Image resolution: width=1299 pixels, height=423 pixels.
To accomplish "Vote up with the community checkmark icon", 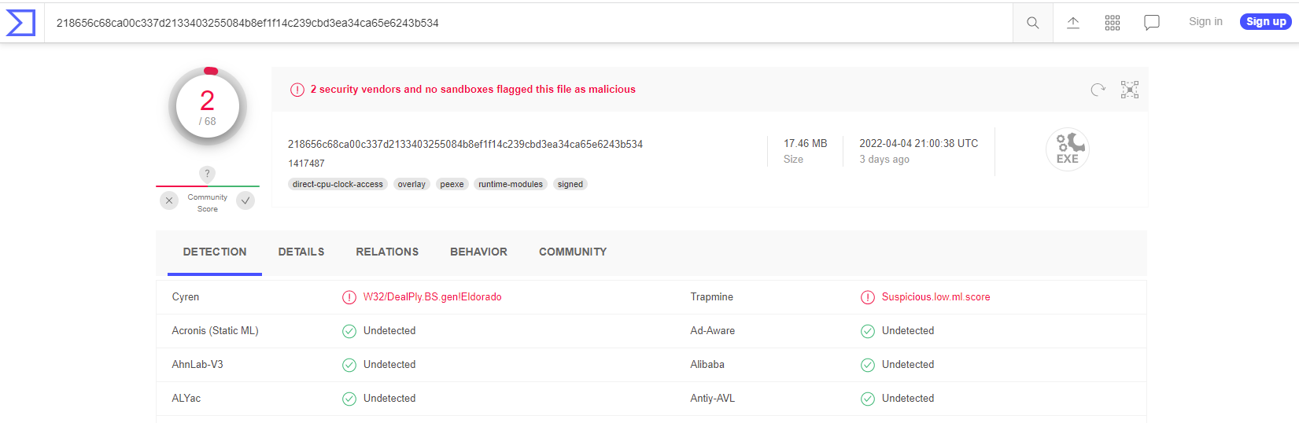I will tap(245, 200).
